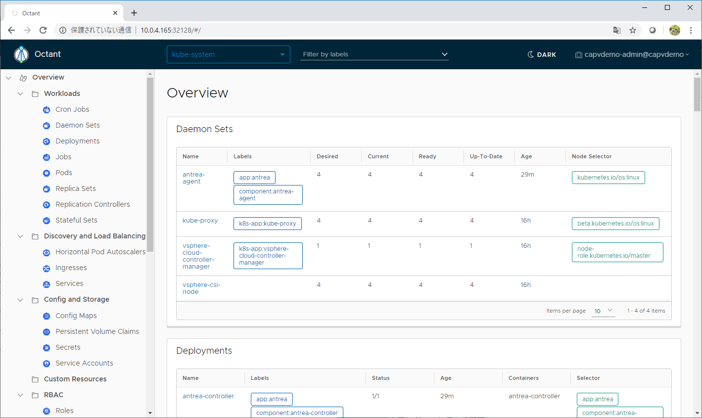Click the Service Accounts sidebar icon

tap(47, 364)
